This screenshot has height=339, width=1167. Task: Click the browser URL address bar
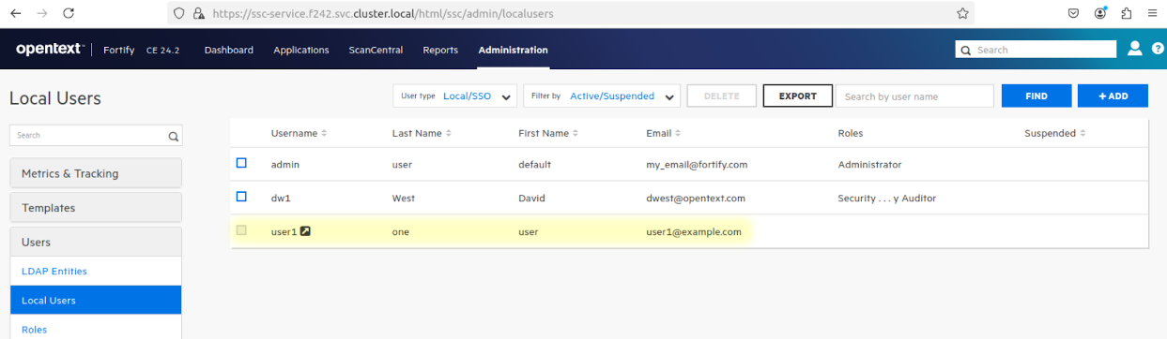point(571,14)
